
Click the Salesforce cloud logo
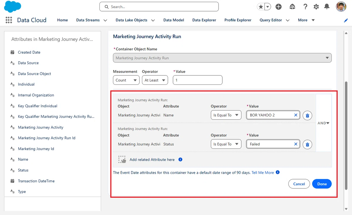tap(13, 7)
